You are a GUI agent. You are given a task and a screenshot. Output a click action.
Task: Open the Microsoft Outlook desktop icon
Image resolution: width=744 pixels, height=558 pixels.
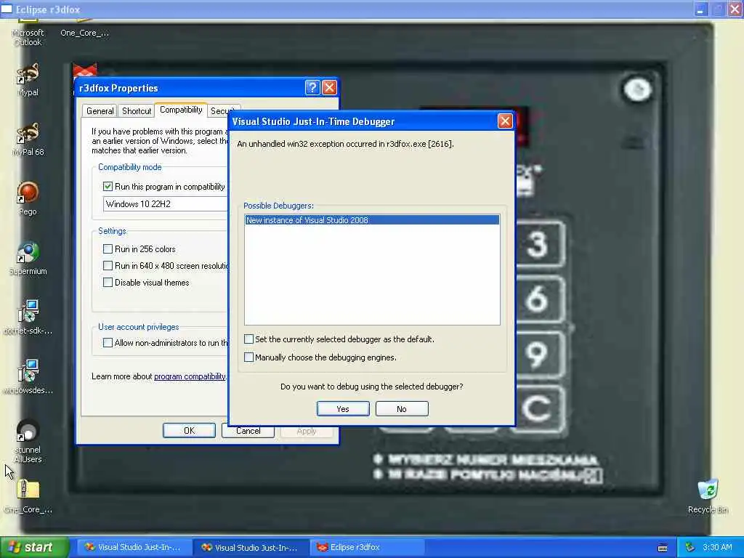coord(28,33)
